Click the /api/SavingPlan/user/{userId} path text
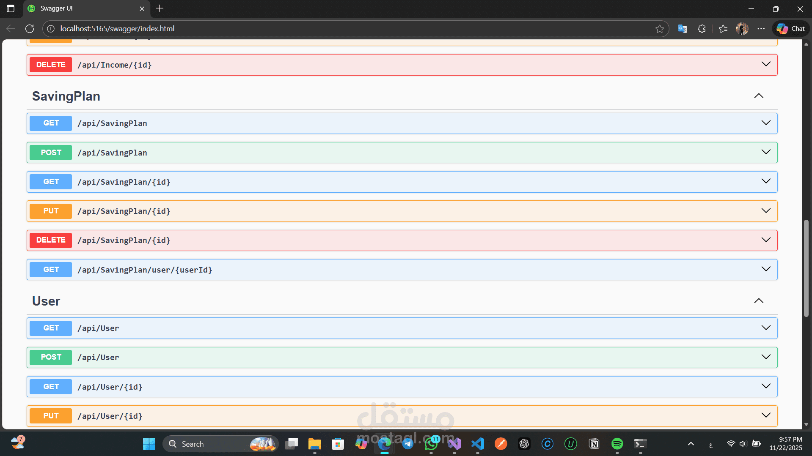The image size is (812, 456). 145,270
